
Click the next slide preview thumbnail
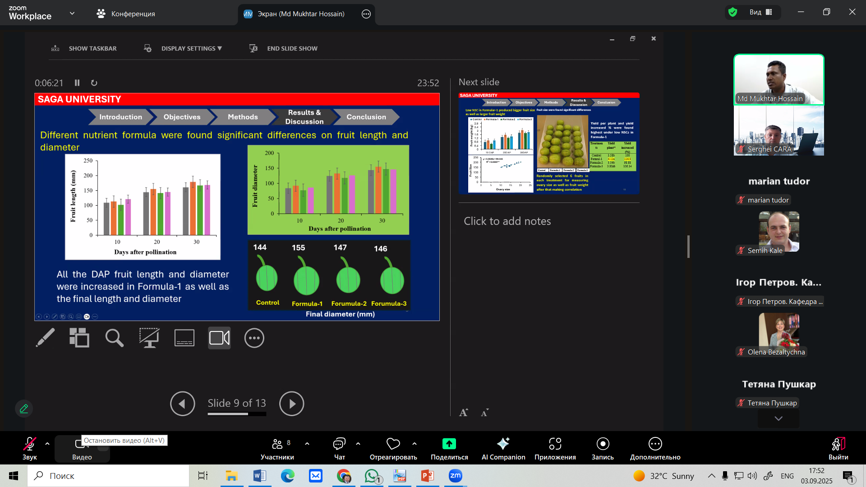(549, 143)
